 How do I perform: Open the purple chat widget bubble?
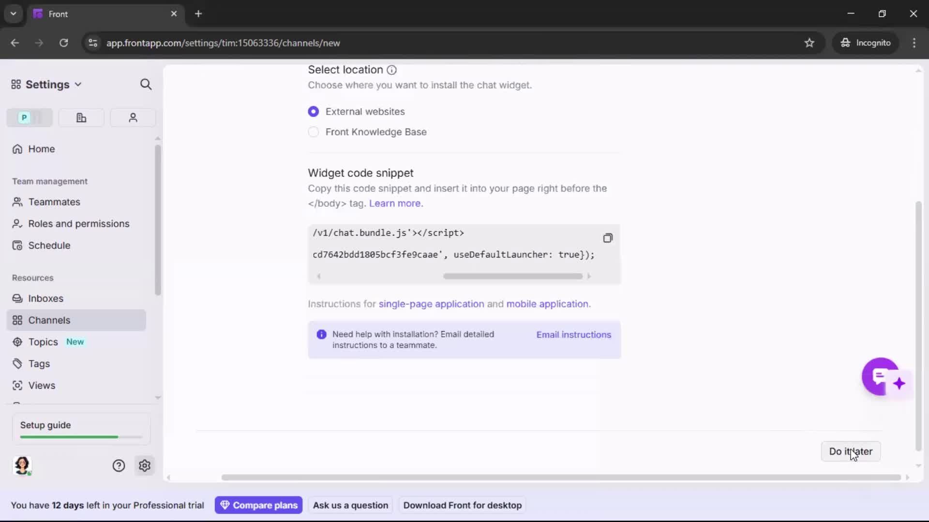(x=881, y=377)
